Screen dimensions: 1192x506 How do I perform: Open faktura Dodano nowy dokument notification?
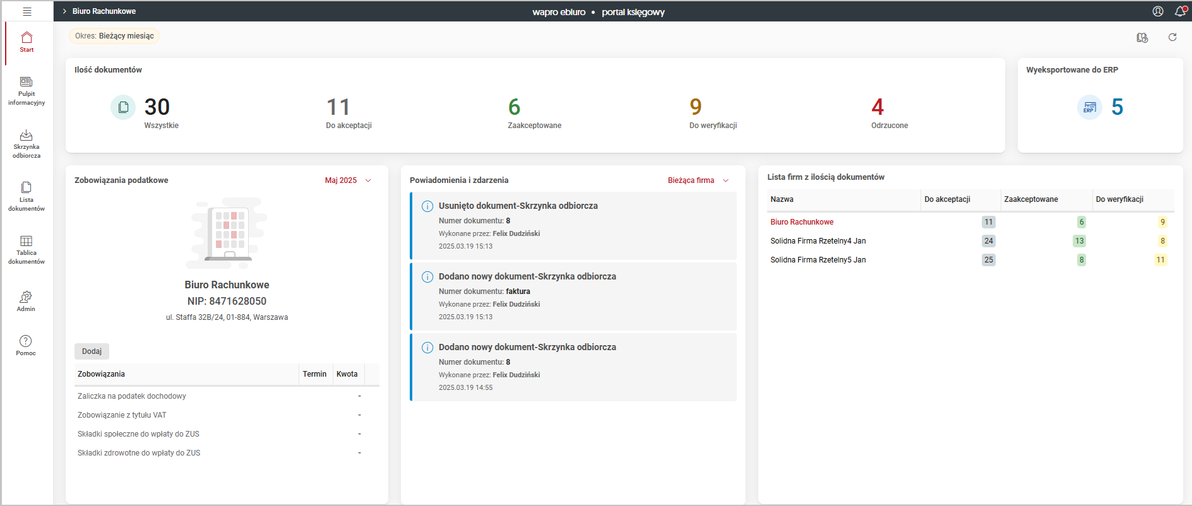(x=573, y=297)
